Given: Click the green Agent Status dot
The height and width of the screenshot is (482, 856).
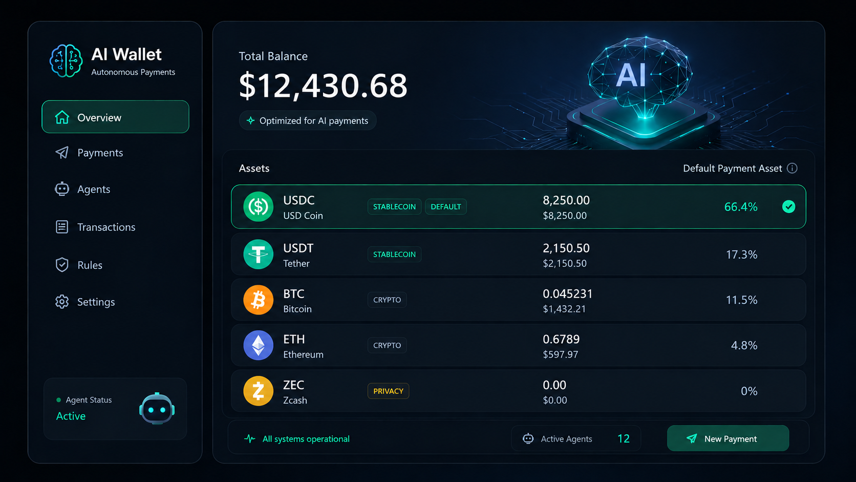Looking at the screenshot, I should tap(58, 400).
